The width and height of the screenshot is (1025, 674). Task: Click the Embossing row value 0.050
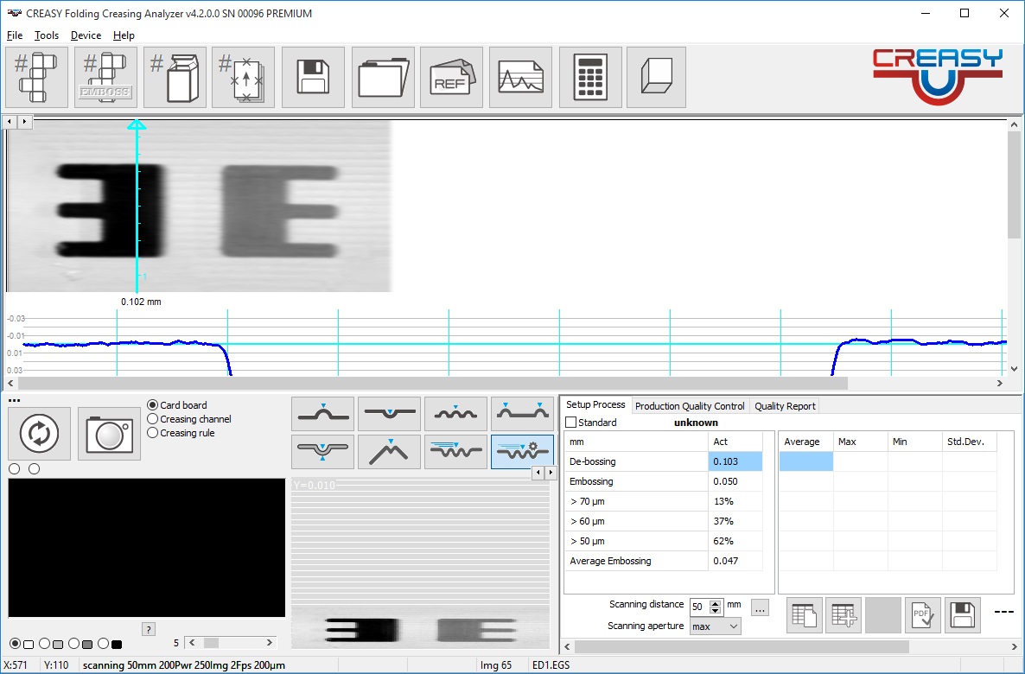735,481
